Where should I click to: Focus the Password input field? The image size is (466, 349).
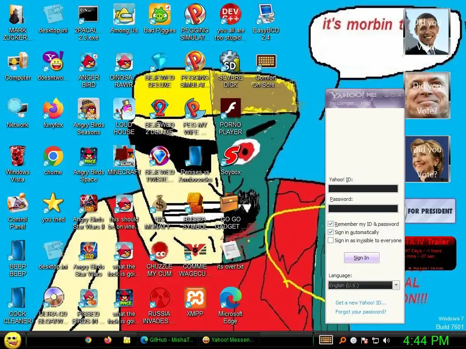coord(363,209)
